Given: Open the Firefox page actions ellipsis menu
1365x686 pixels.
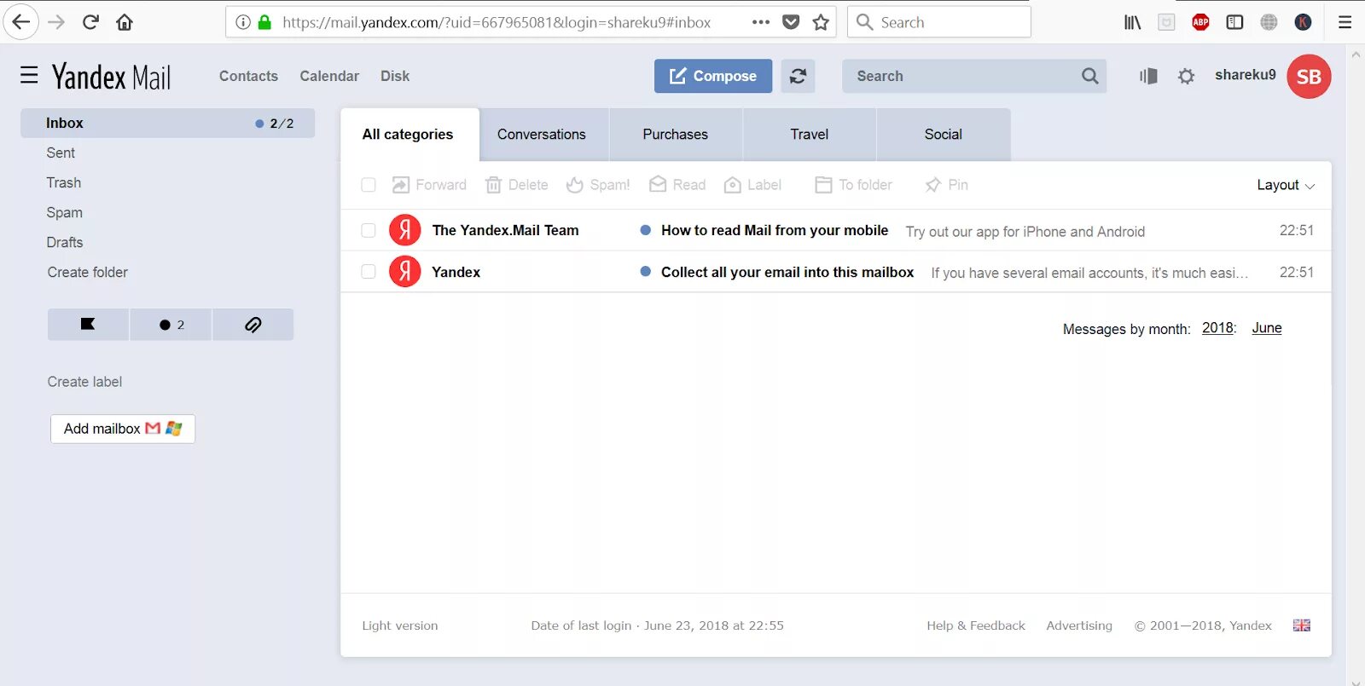Looking at the screenshot, I should 760,22.
